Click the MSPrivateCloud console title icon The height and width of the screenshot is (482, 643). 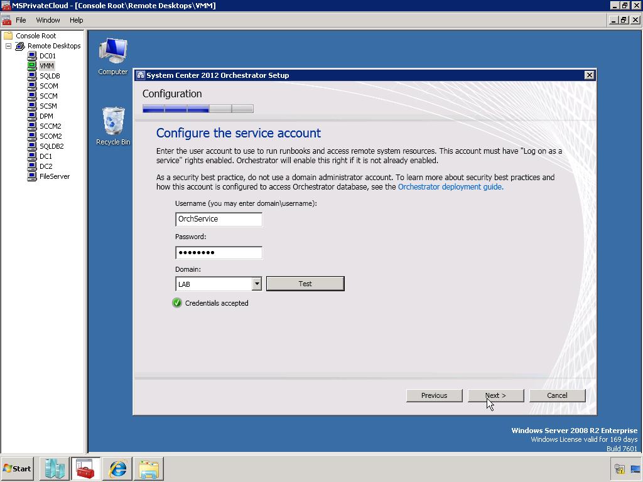[x=6, y=5]
